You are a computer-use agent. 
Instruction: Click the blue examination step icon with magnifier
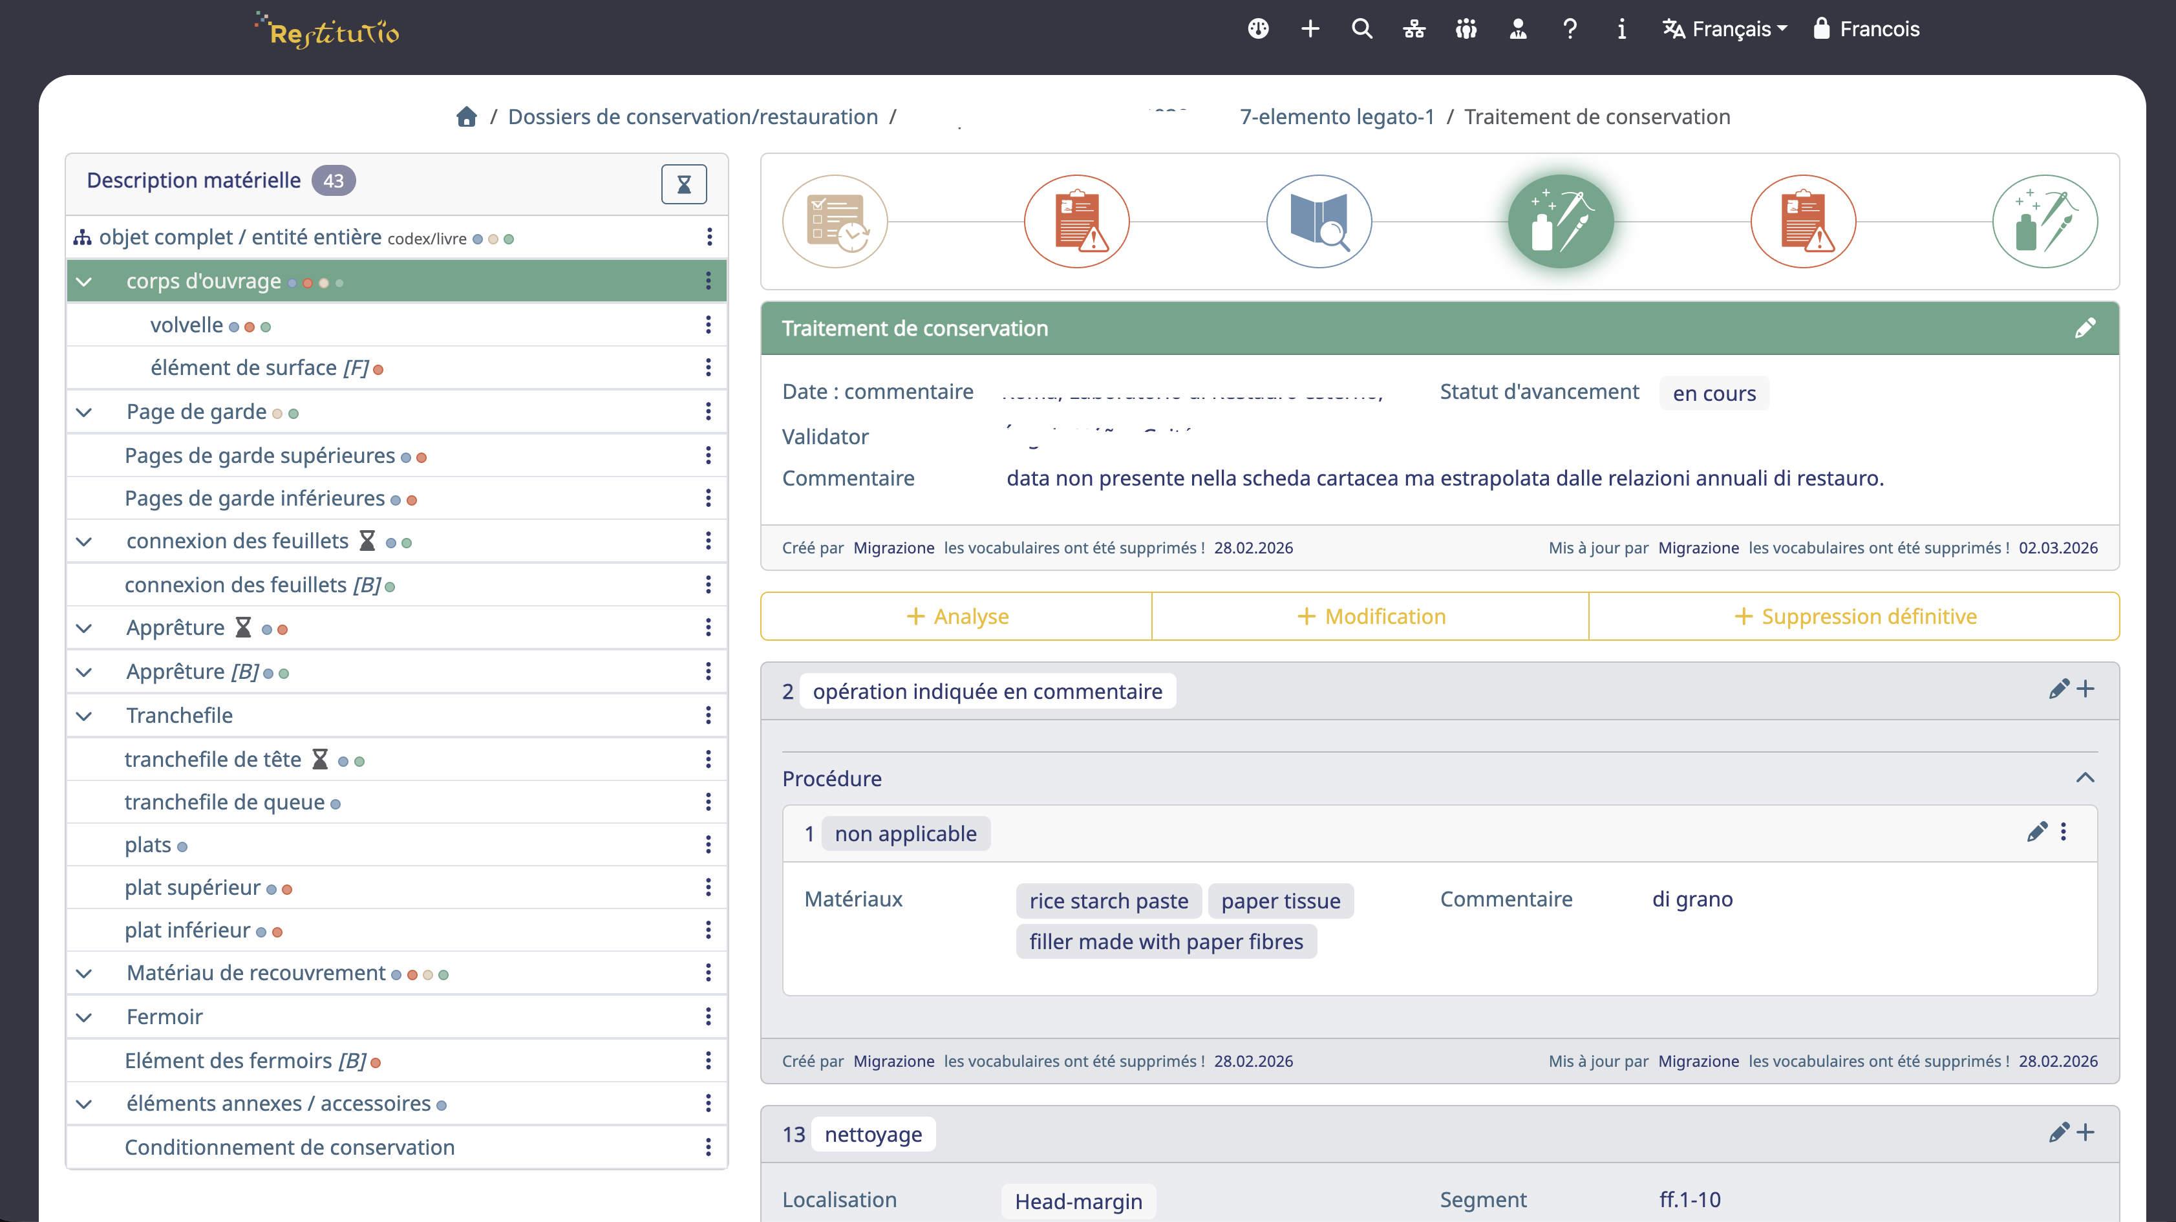coord(1319,221)
